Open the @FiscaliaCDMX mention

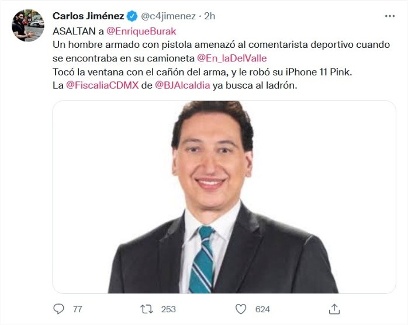click(102, 85)
